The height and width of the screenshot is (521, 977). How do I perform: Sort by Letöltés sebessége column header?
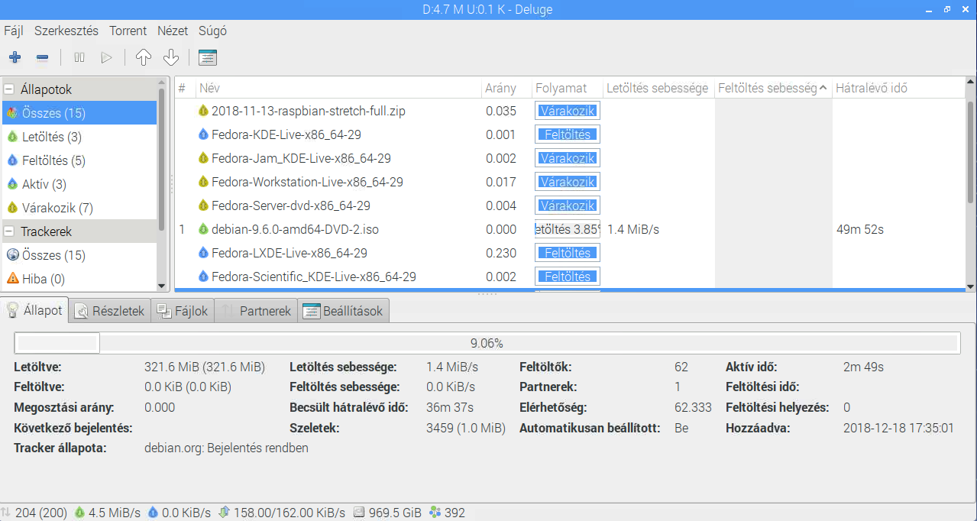point(658,88)
